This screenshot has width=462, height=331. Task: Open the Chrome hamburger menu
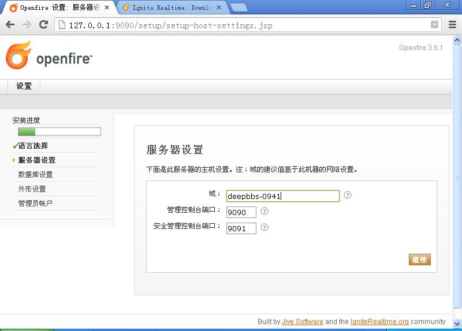click(452, 24)
